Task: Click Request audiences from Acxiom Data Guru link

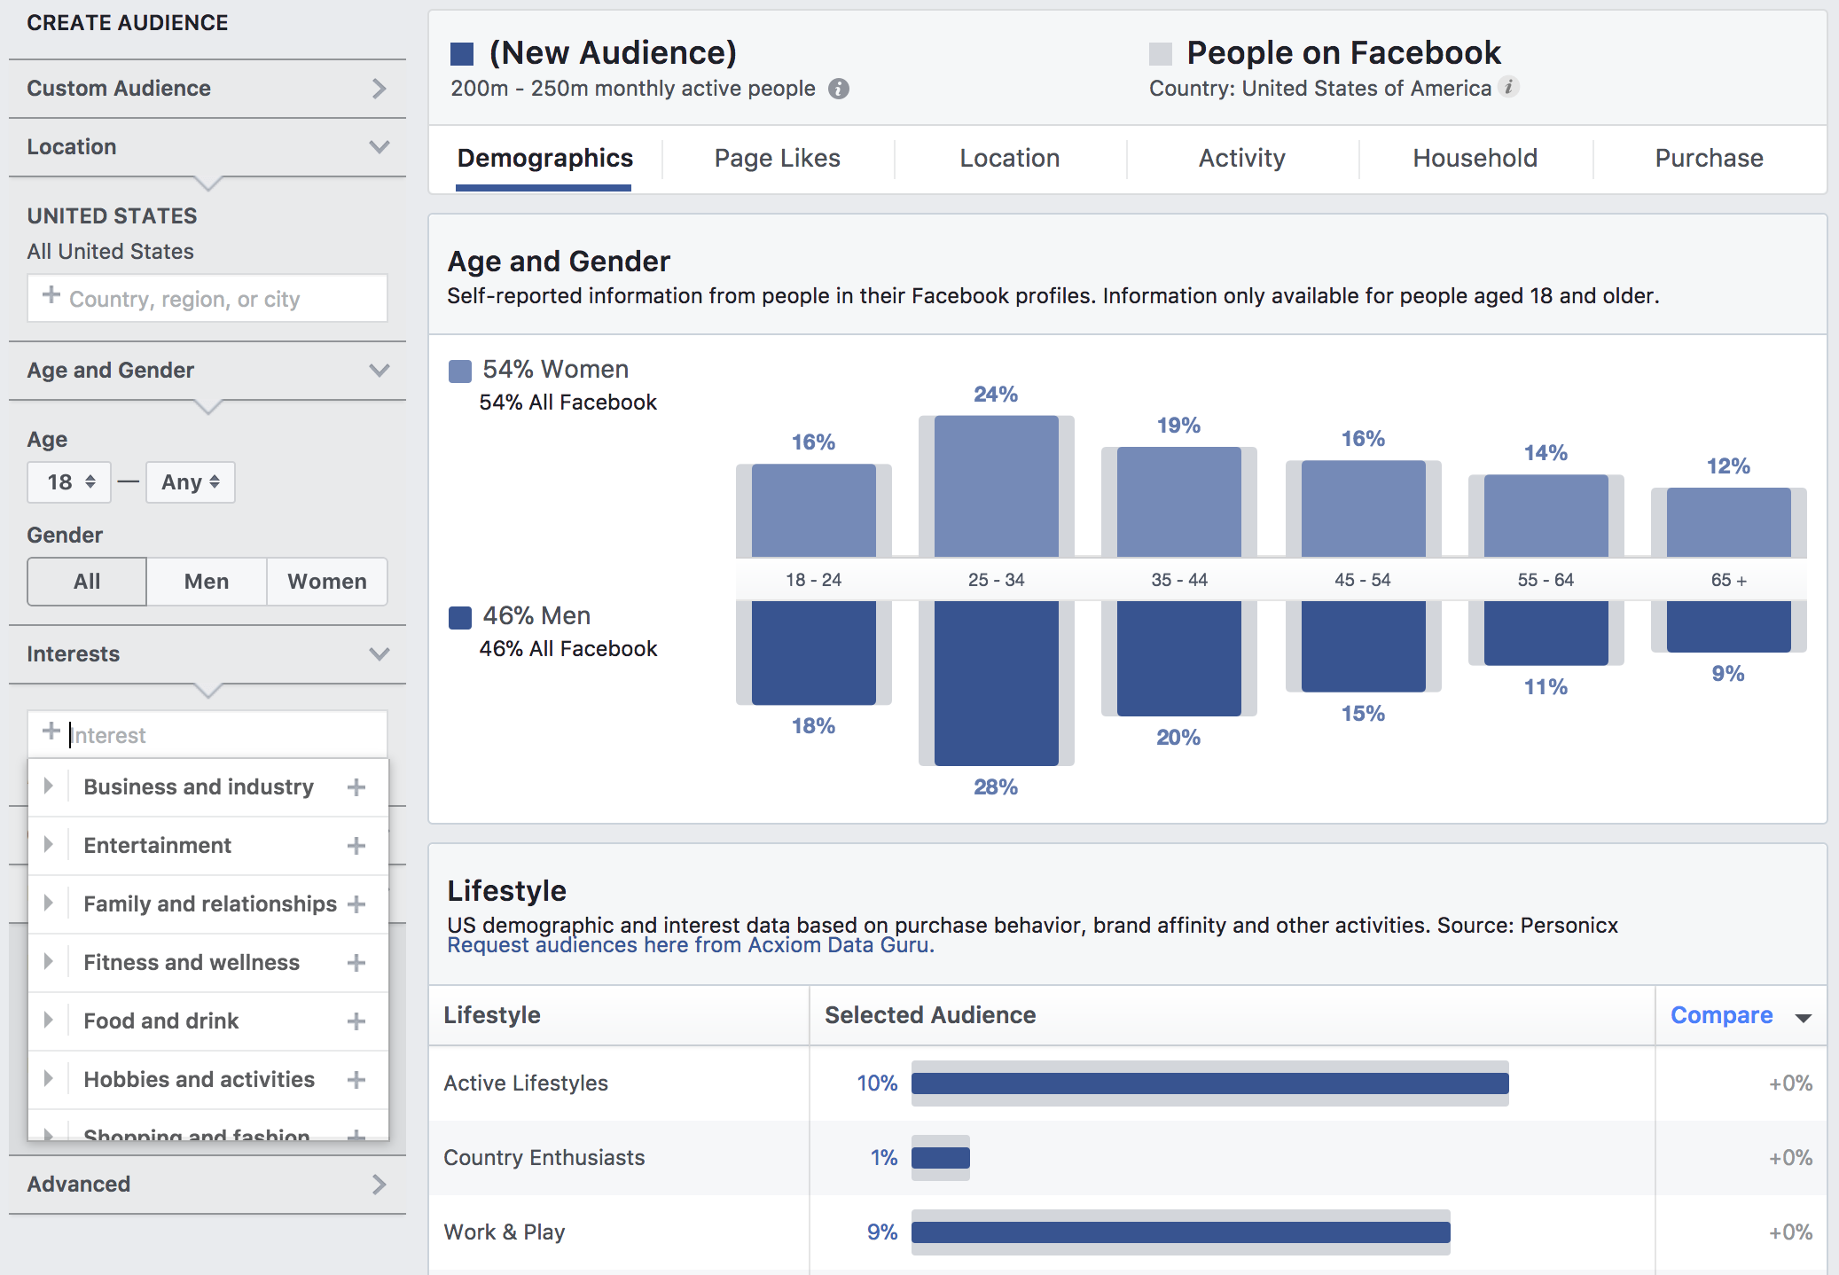Action: [691, 945]
